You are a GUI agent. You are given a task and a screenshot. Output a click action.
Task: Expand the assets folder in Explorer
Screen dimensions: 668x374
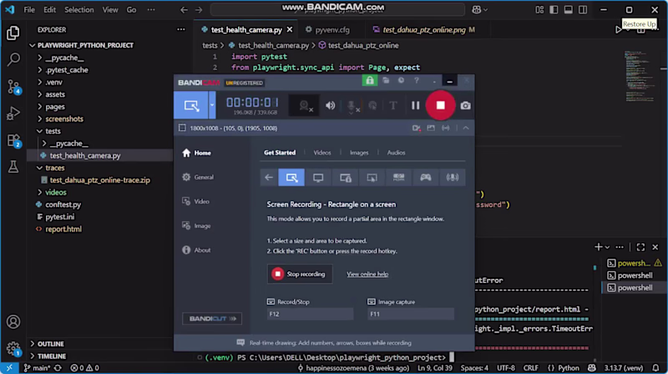55,94
